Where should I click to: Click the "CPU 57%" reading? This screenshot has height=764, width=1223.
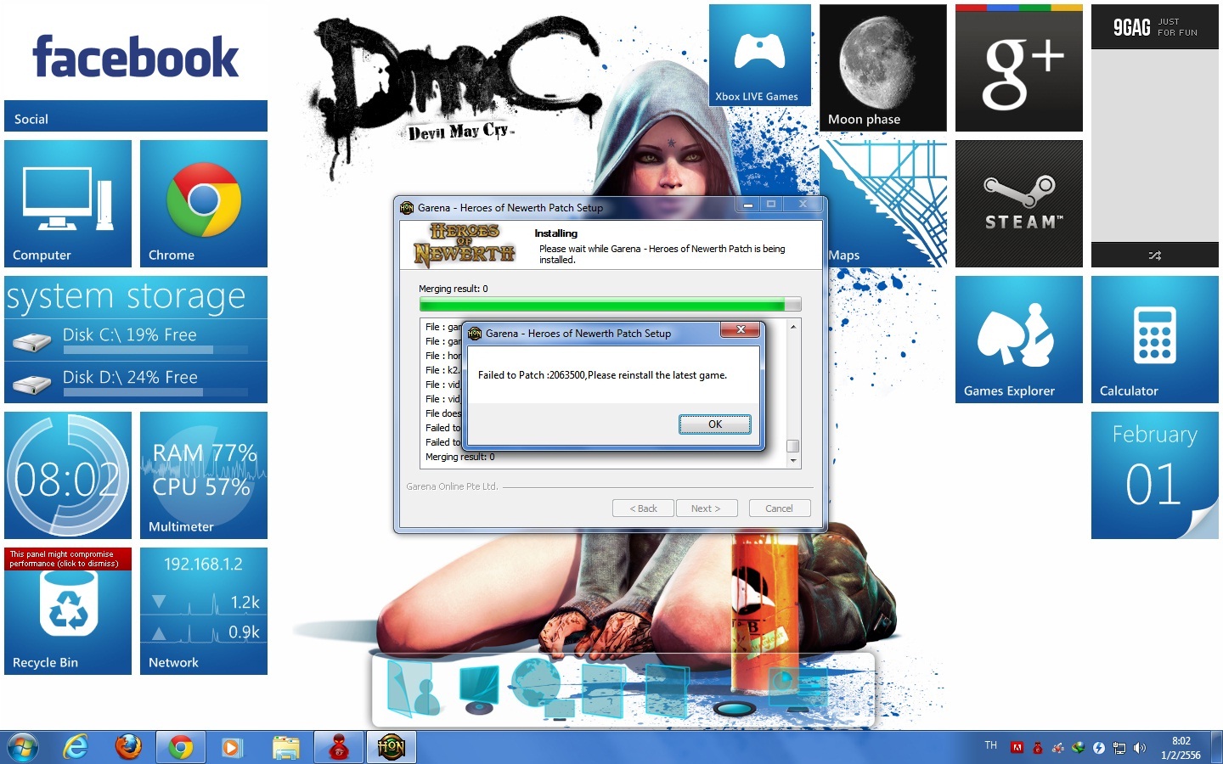pos(201,486)
